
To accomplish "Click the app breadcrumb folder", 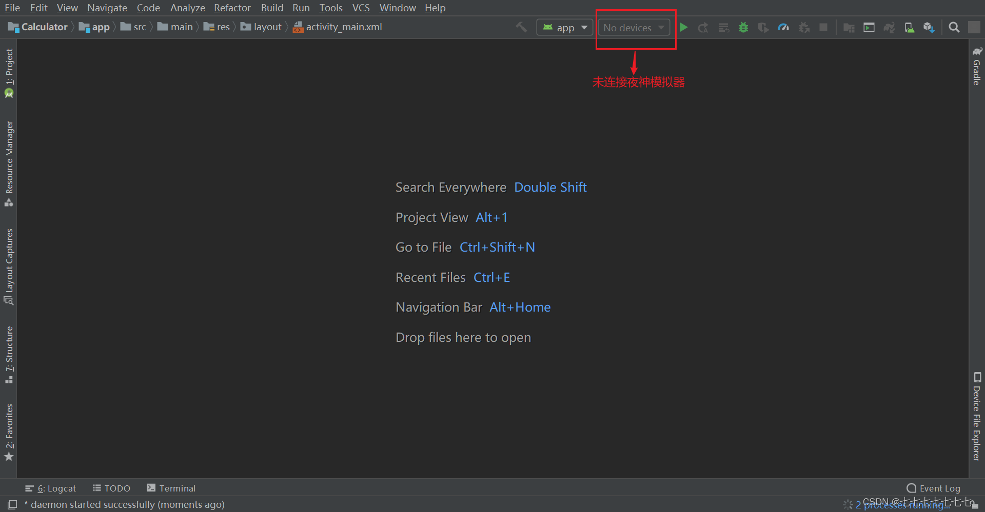I will (x=94, y=27).
